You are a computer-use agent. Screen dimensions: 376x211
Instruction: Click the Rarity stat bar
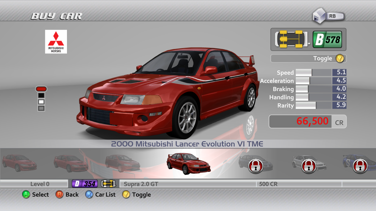(314, 105)
